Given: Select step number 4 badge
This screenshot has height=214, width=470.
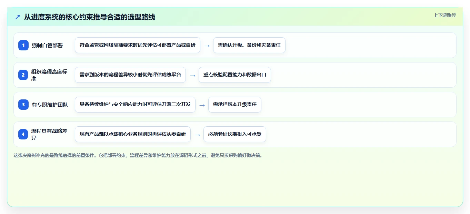Looking at the screenshot, I should (x=23, y=134).
